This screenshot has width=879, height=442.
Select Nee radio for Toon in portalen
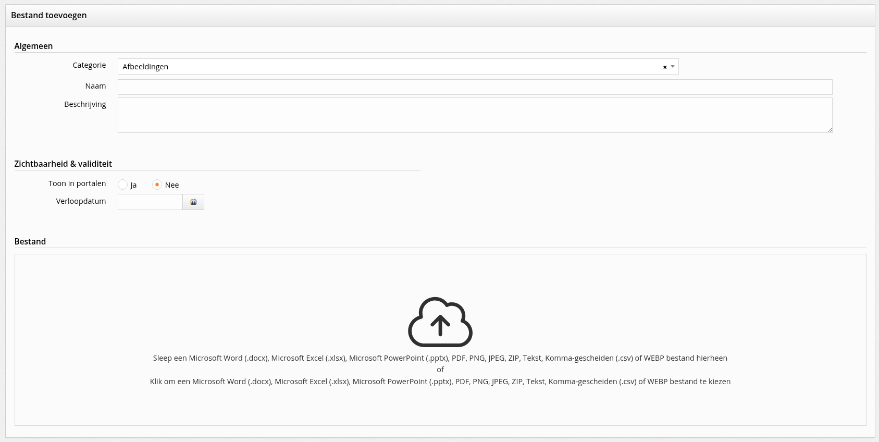(x=157, y=185)
